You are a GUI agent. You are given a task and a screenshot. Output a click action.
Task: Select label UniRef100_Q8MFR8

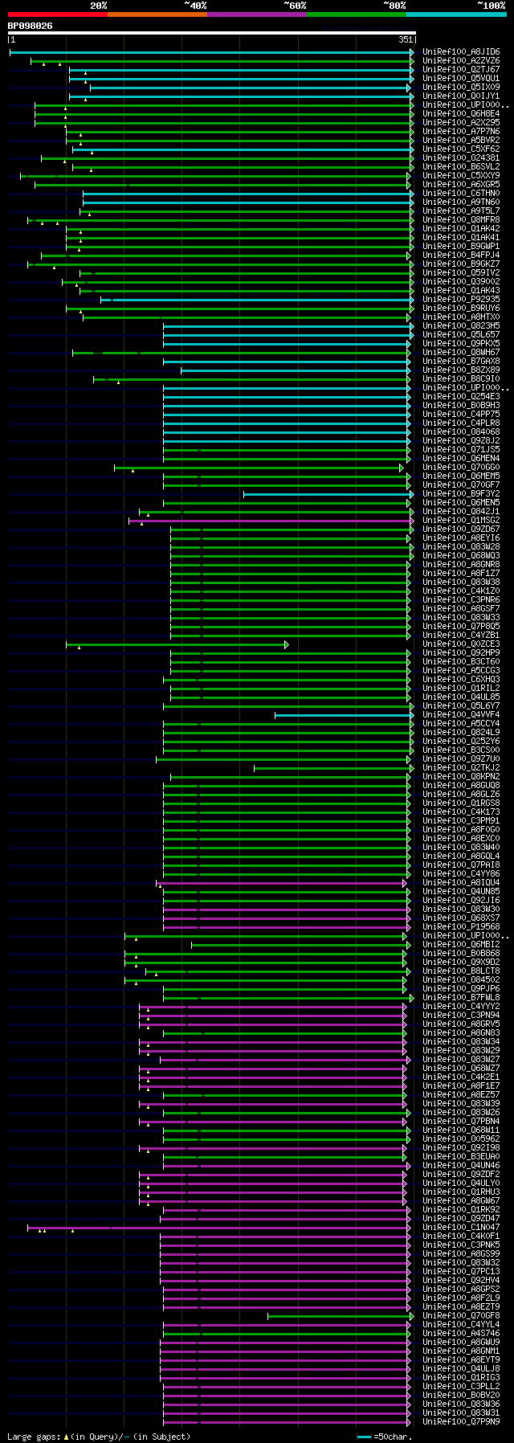[461, 220]
